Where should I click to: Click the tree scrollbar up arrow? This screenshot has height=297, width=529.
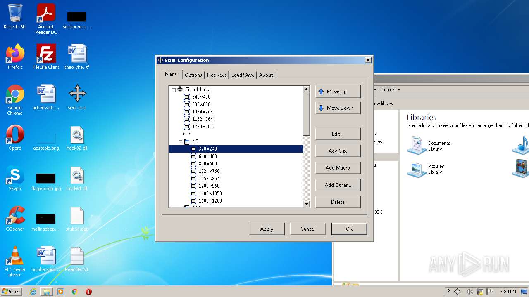pyautogui.click(x=306, y=89)
